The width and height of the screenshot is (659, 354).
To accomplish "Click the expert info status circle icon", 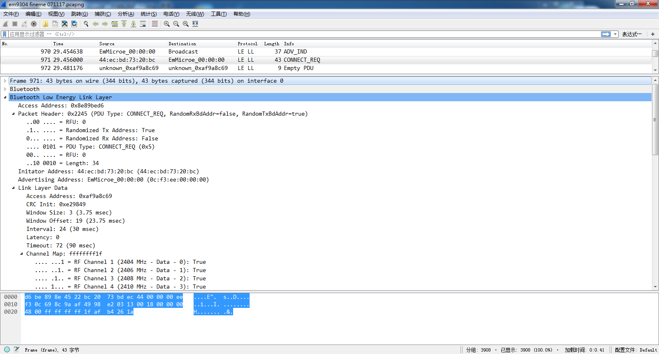I will (7, 349).
